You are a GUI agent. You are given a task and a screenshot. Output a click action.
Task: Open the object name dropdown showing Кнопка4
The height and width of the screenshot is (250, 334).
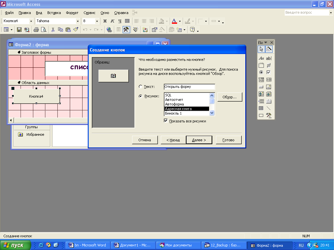(x=31, y=21)
